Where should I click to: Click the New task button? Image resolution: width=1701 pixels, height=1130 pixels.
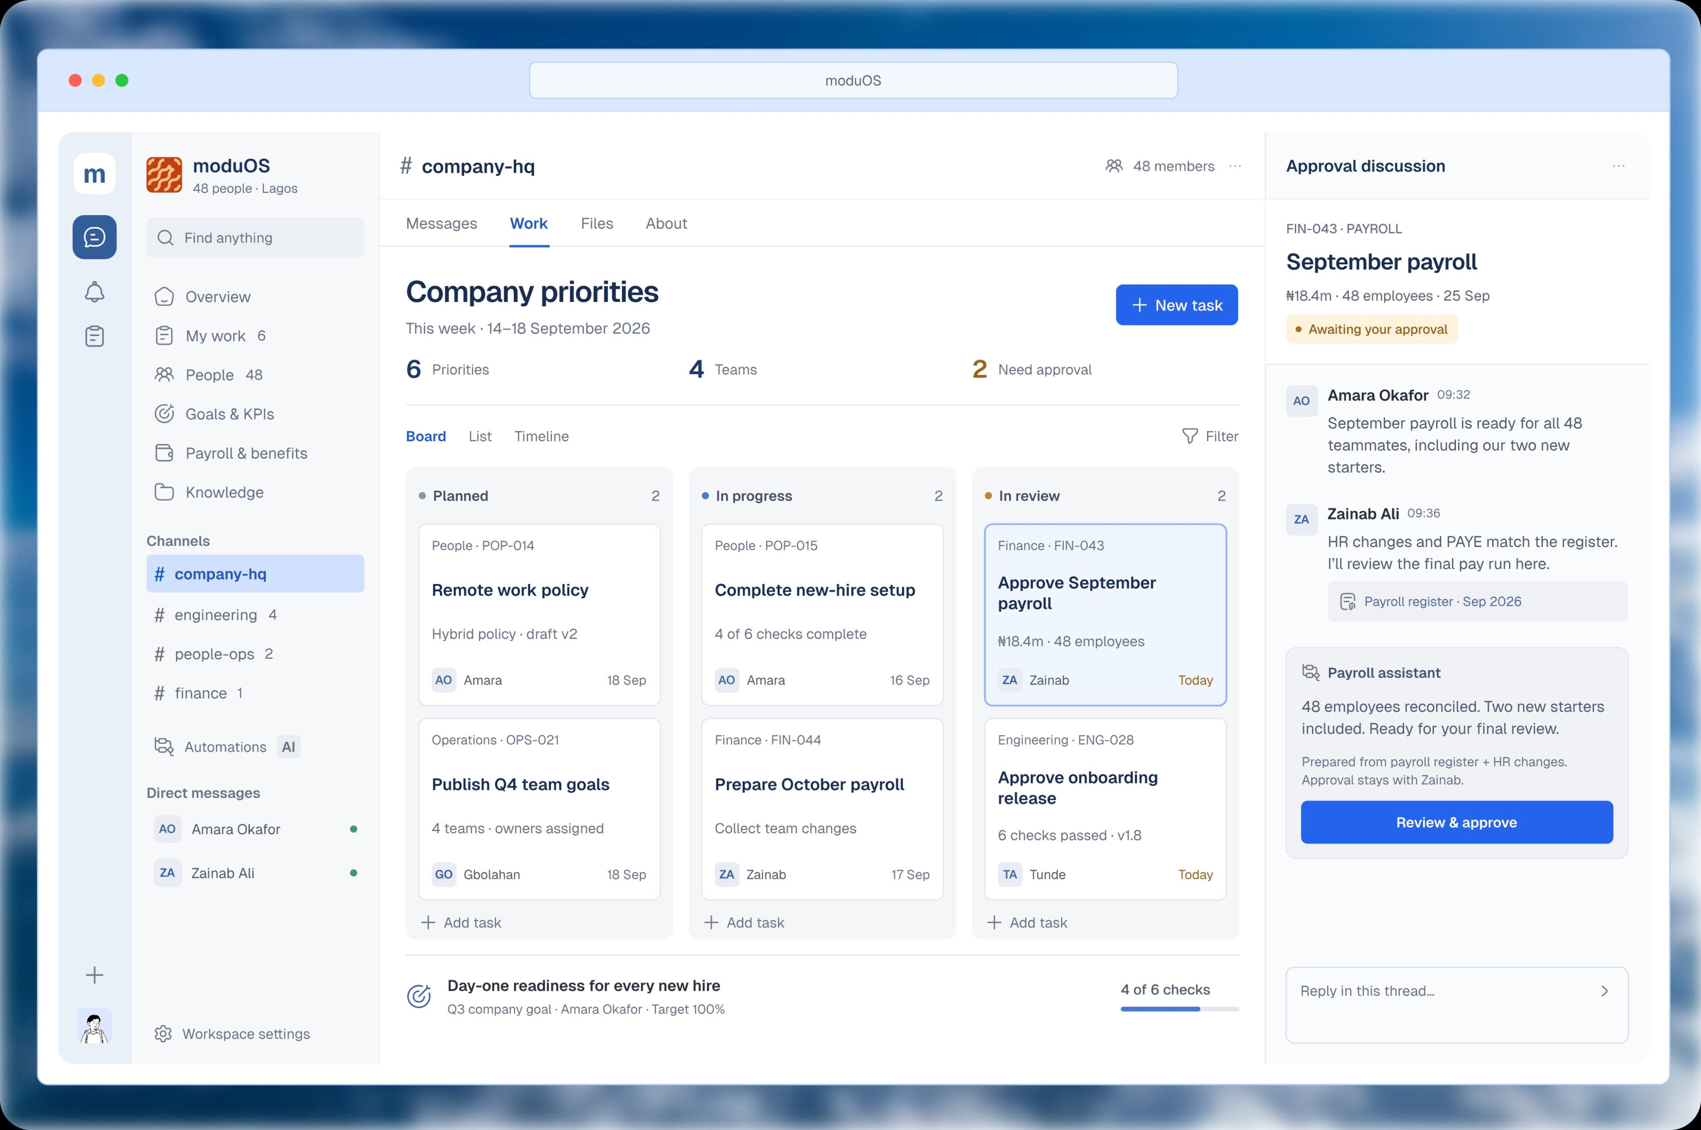coord(1176,305)
